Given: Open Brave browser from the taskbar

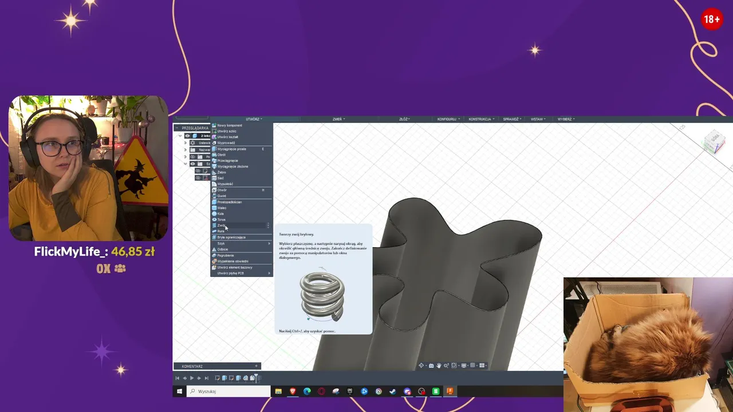Looking at the screenshot, I should pos(293,391).
